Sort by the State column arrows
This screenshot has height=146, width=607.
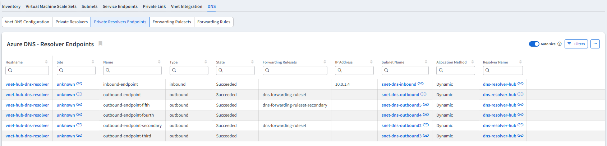[x=252, y=62]
